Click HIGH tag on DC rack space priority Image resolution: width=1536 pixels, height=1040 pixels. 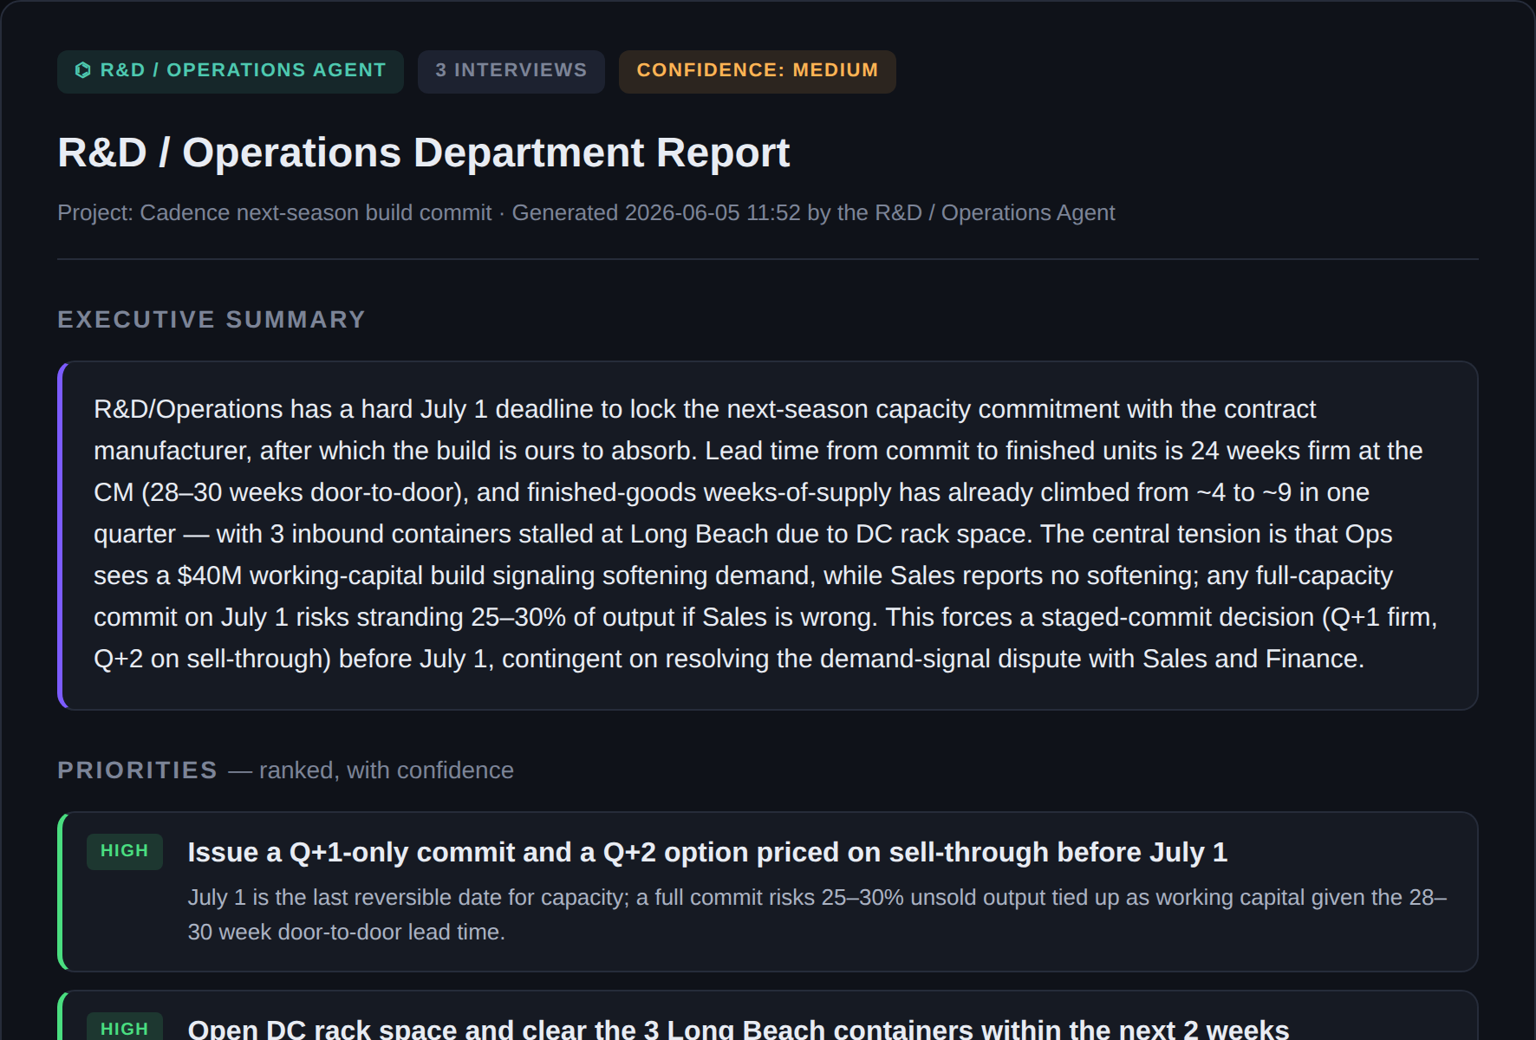pyautogui.click(x=125, y=1028)
